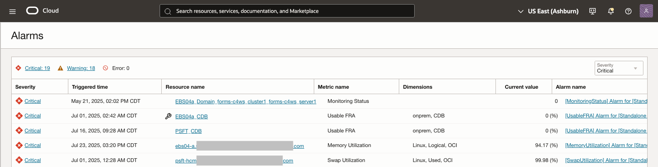This screenshot has height=167, width=658.
Task: Open the notifications bell icon
Action: click(x=611, y=11)
